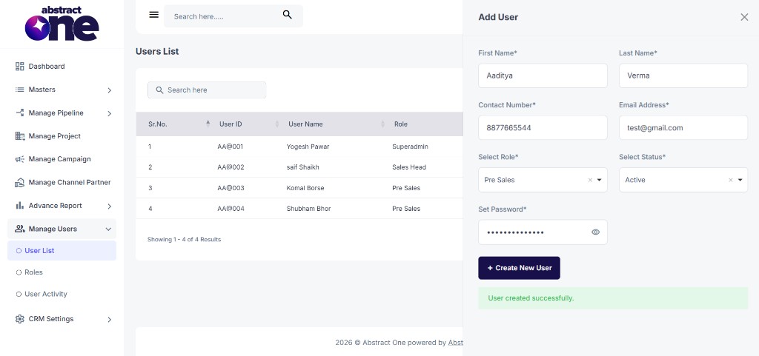Click the hamburger menu icon
759x356 pixels.
click(x=154, y=15)
